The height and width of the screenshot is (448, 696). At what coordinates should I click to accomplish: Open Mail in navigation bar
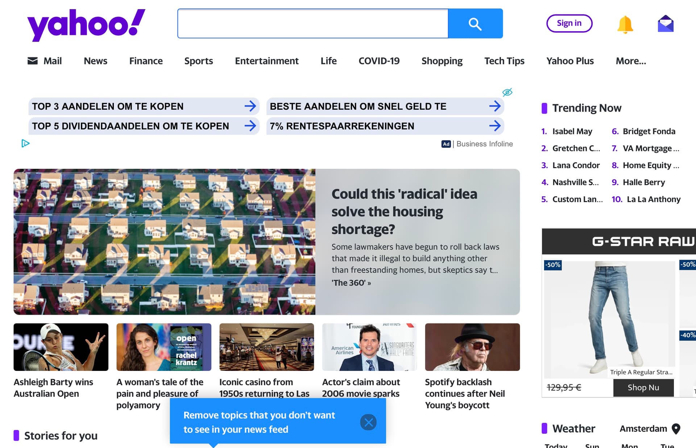coord(45,61)
